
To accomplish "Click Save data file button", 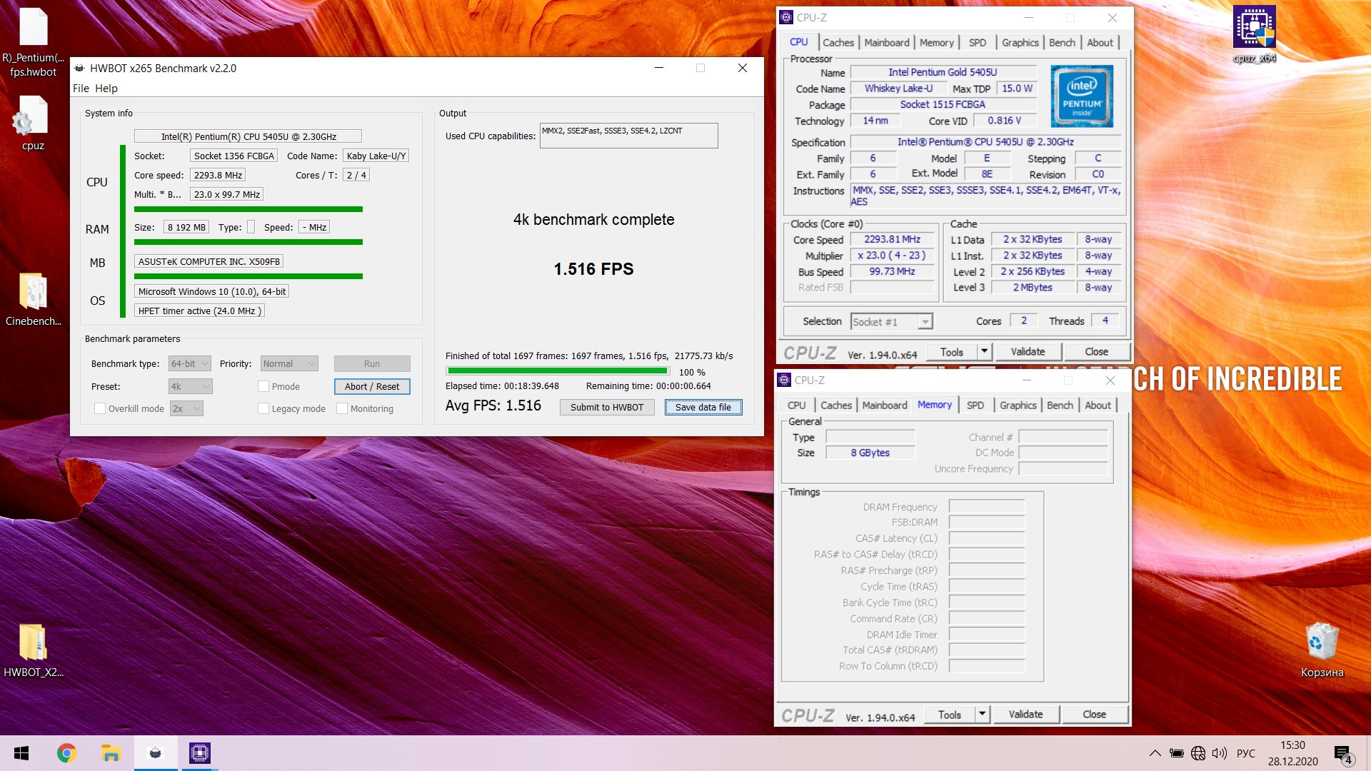I will click(x=703, y=407).
